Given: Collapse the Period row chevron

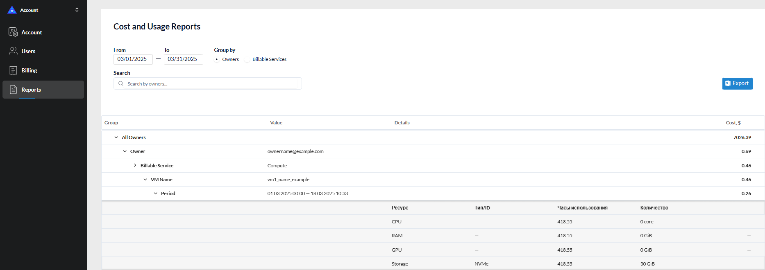Looking at the screenshot, I should [156, 193].
